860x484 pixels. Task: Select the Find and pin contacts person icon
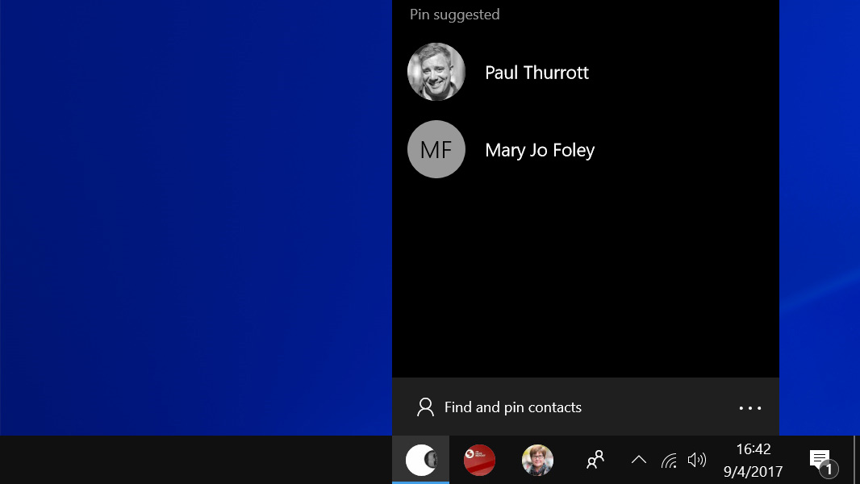[x=425, y=407]
